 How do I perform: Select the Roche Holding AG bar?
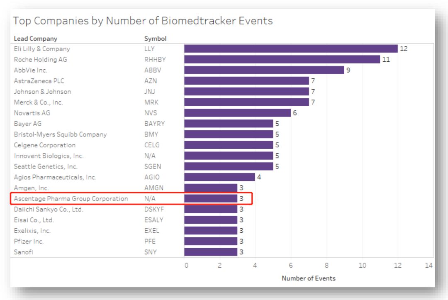click(x=282, y=59)
